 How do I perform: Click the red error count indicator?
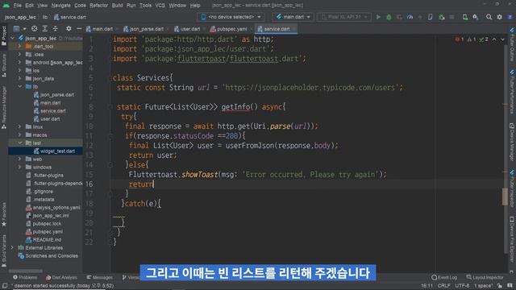click(460, 39)
